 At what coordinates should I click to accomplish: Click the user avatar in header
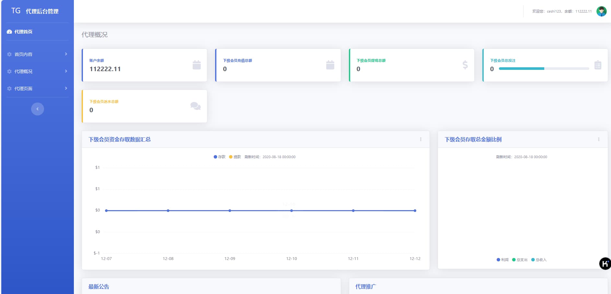coord(601,11)
